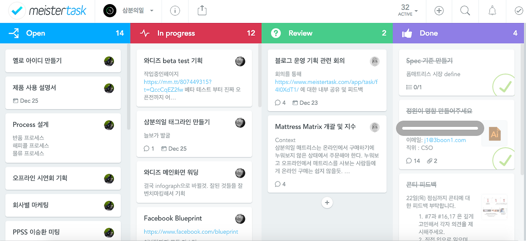Screen dimensions: 526x241
Task: Click comment icon on 삼분의일 태그라인 만들기
Action: point(147,149)
